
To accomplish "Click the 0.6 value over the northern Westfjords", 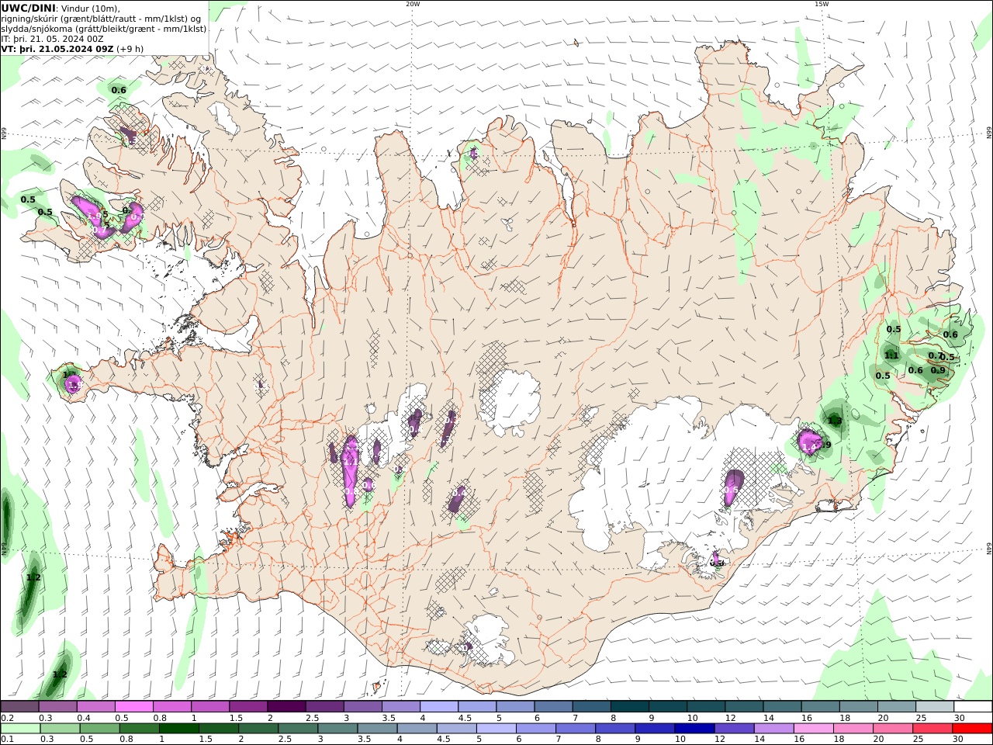I will tap(119, 90).
